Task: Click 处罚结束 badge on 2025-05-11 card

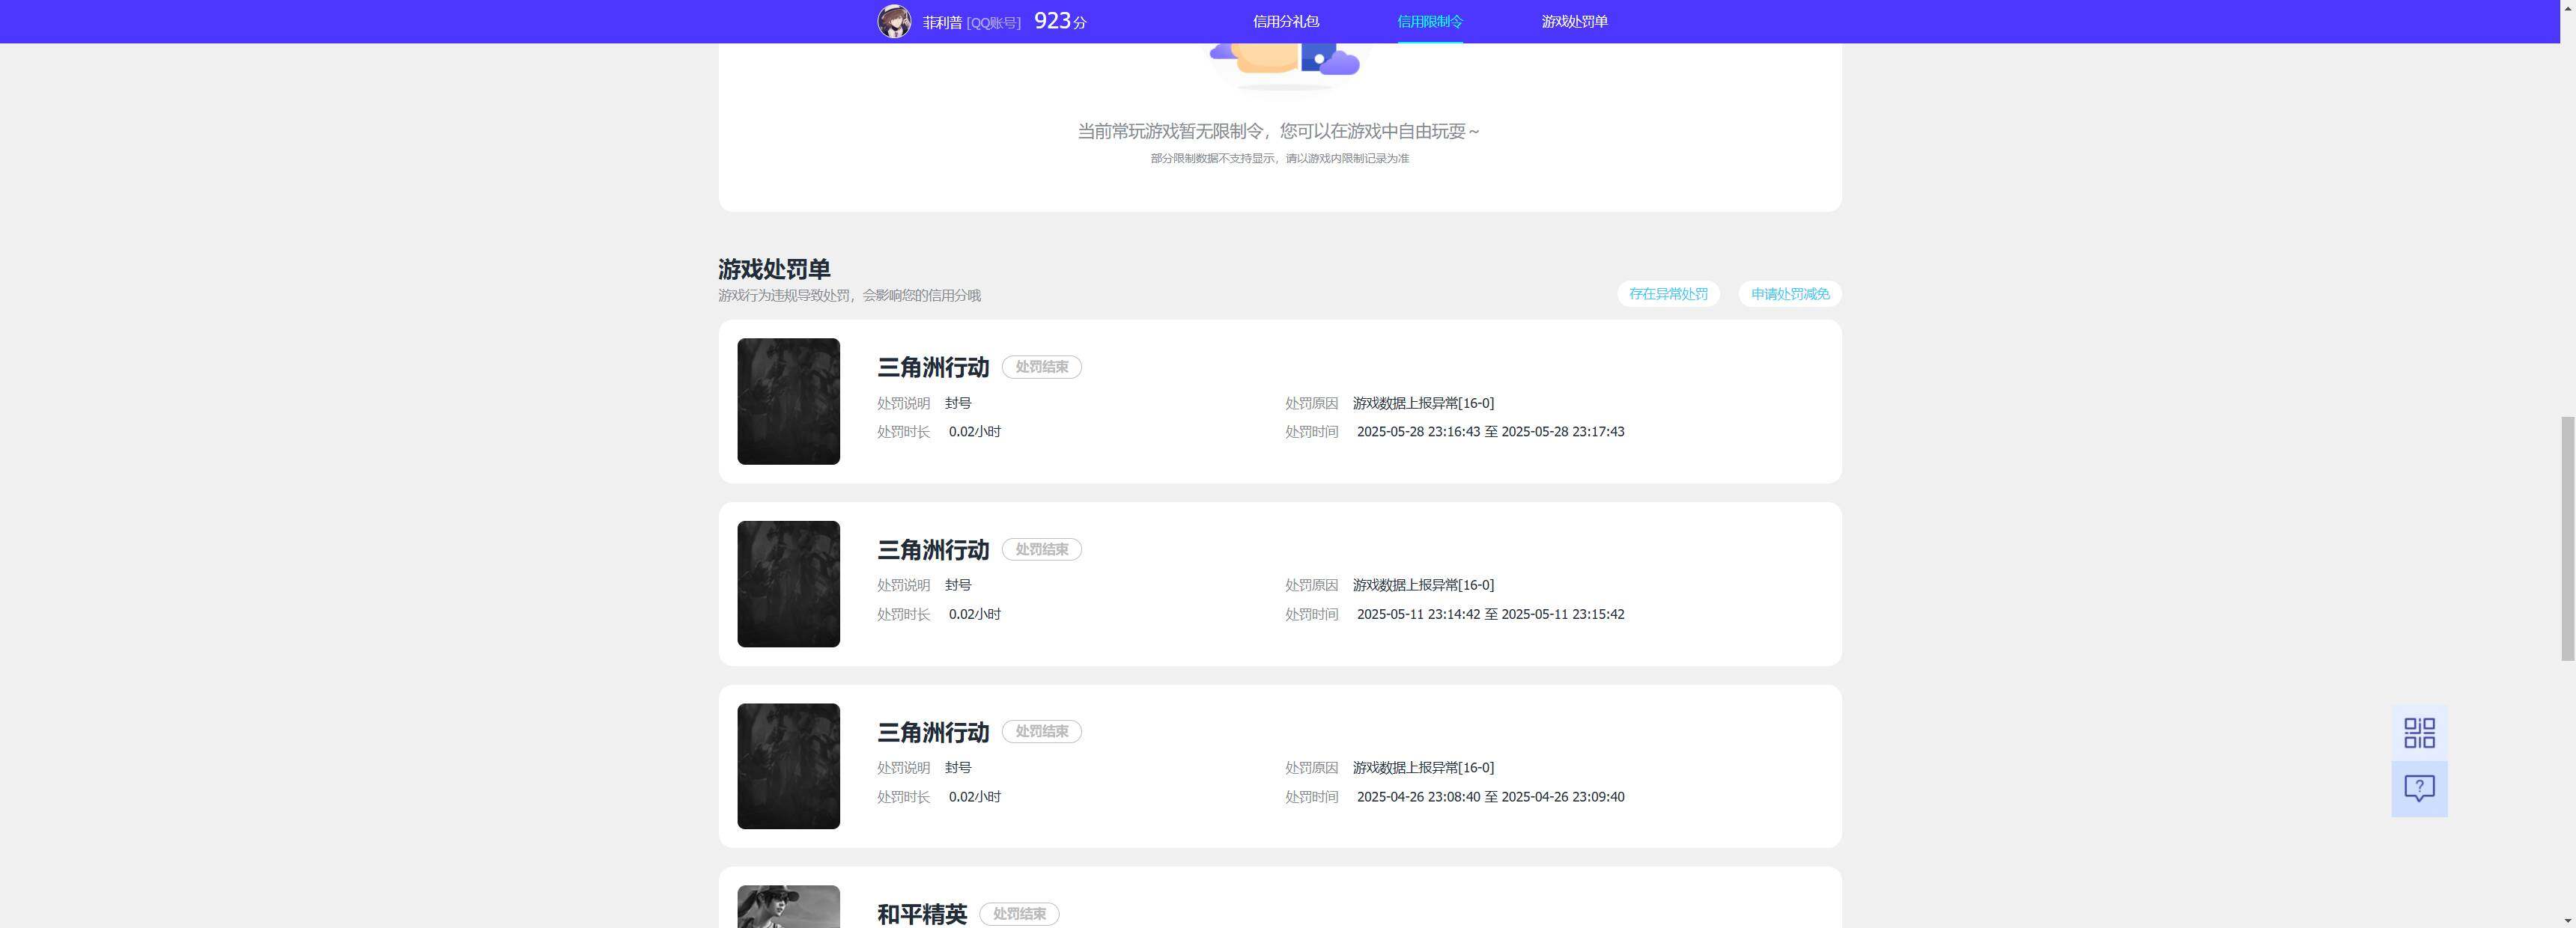Action: [x=1041, y=549]
